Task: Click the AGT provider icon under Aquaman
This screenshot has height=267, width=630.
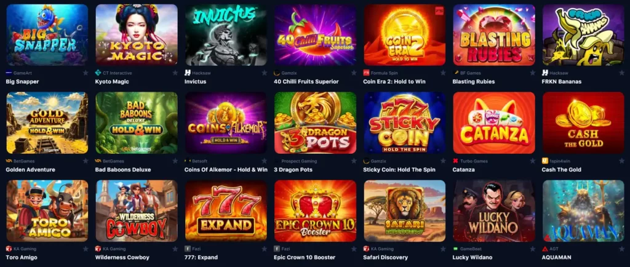Action: tap(545, 249)
